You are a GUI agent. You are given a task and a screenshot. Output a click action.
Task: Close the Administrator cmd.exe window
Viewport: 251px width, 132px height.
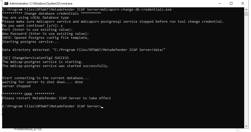click(242, 3)
